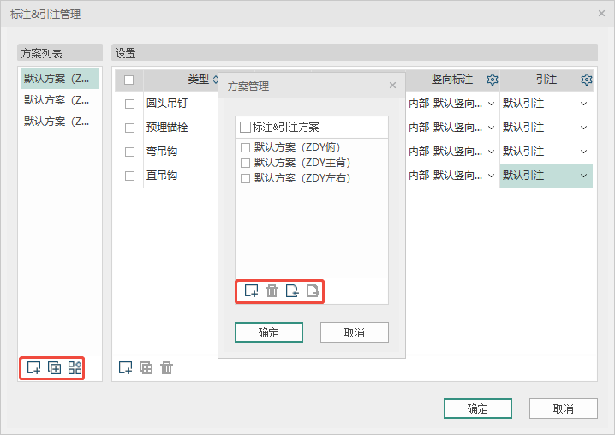Click new scheme icon under 方案列表
The image size is (615, 435).
(x=33, y=368)
